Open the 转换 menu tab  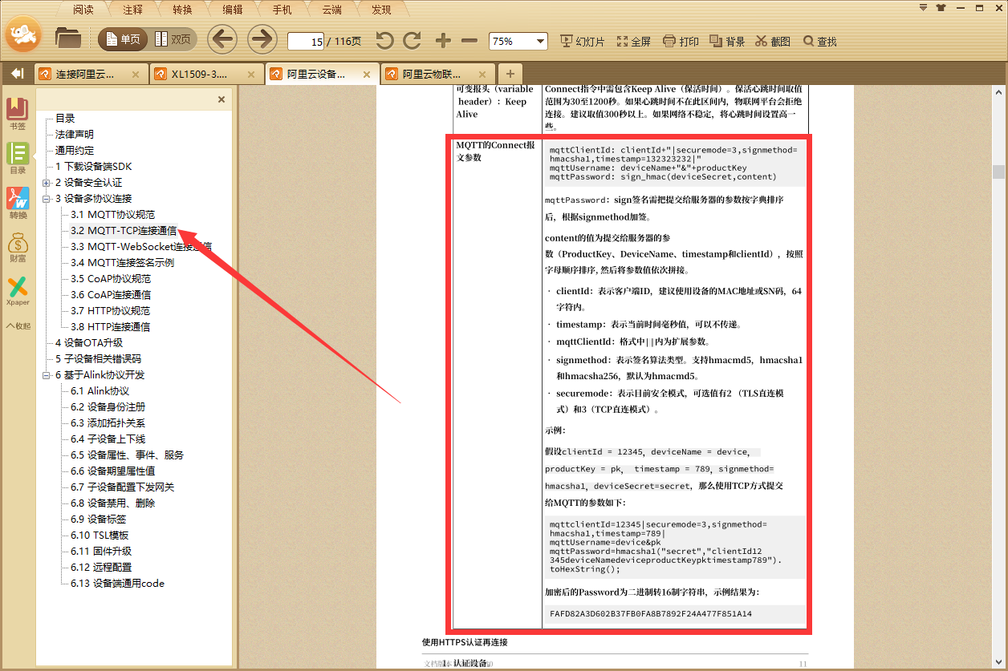coord(182,10)
